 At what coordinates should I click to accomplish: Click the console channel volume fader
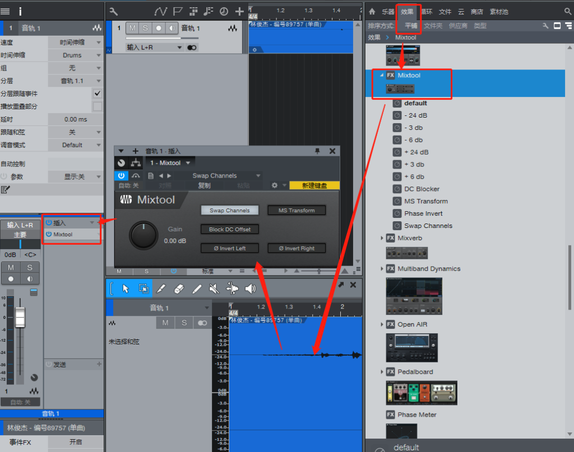coord(20,317)
